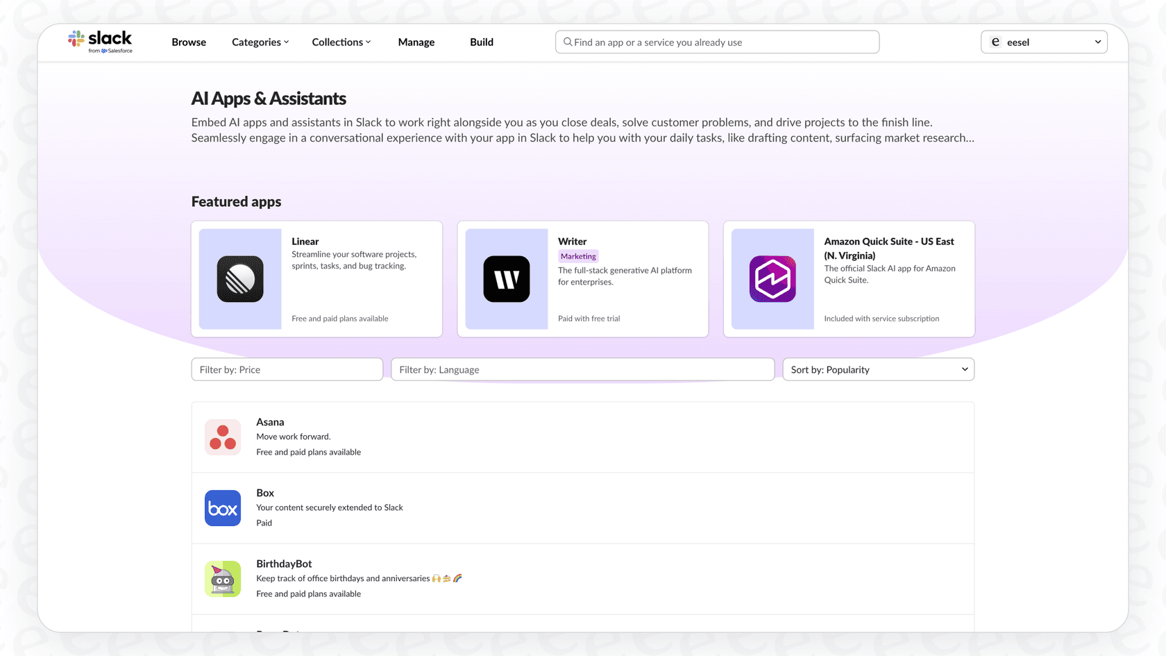The height and width of the screenshot is (656, 1166).
Task: Expand the Categories dropdown
Action: click(x=260, y=42)
